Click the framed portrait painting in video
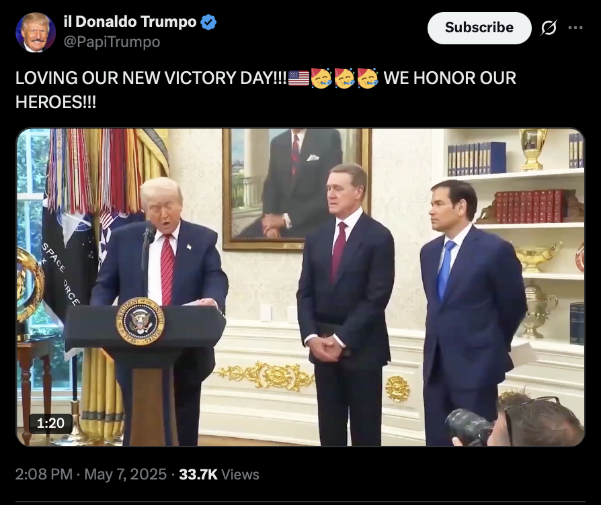Image resolution: width=601 pixels, height=505 pixels. [x=296, y=189]
